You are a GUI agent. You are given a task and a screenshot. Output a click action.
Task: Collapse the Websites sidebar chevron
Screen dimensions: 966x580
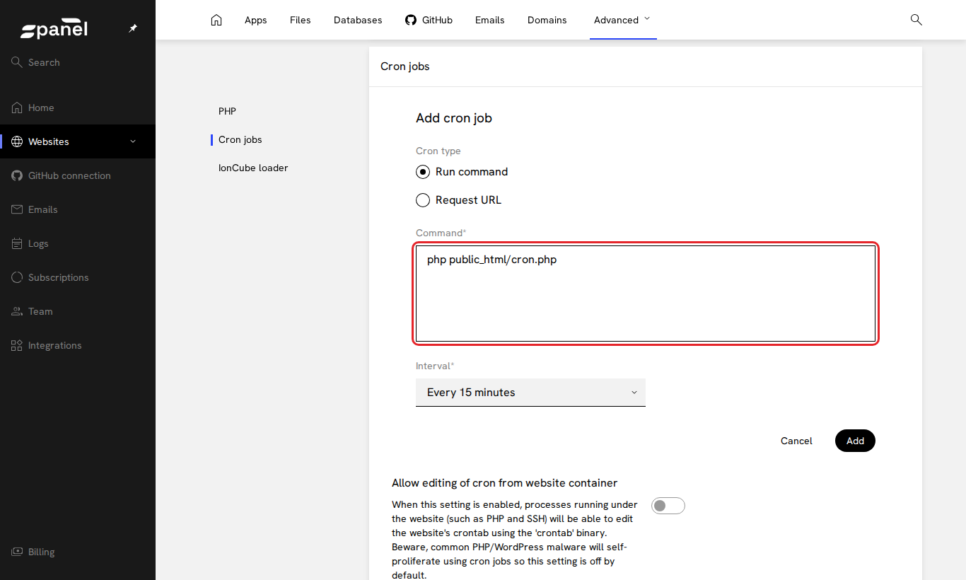pos(133,141)
